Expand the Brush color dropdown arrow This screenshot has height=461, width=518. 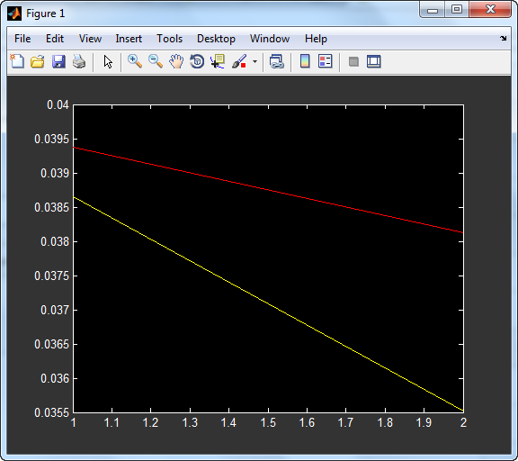(x=255, y=61)
